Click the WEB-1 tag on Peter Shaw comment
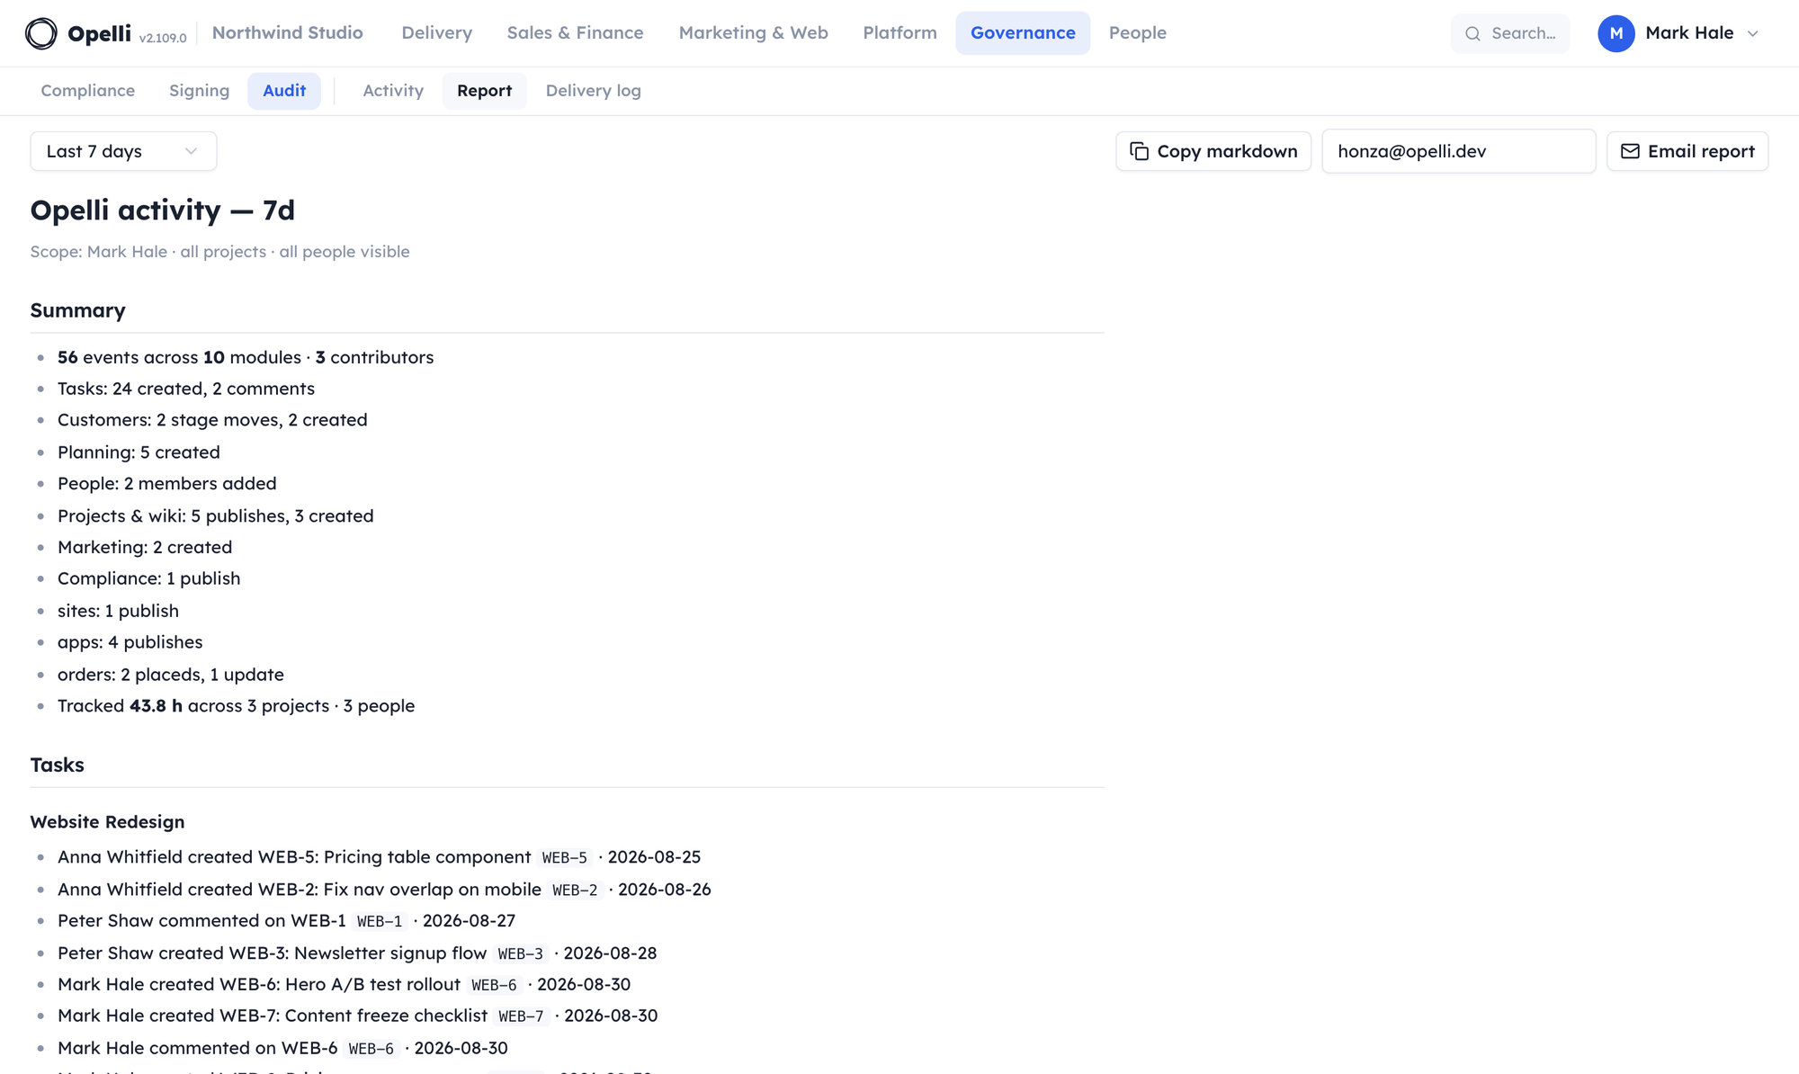The width and height of the screenshot is (1799, 1074). click(380, 922)
